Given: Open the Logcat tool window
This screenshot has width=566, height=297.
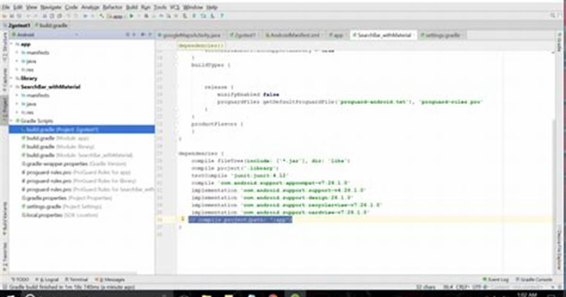Looking at the screenshot, I should 47,280.
